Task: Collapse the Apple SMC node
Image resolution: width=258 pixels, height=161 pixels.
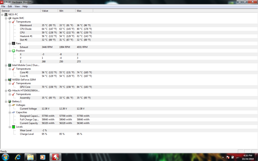Action: click(x=6, y=18)
